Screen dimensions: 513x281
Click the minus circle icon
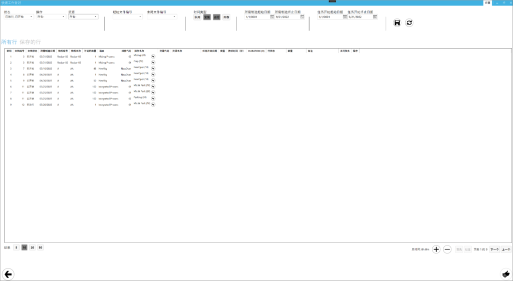pos(447,249)
